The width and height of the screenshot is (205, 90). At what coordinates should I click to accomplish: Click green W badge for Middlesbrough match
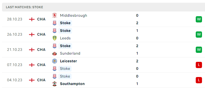click(x=199, y=19)
